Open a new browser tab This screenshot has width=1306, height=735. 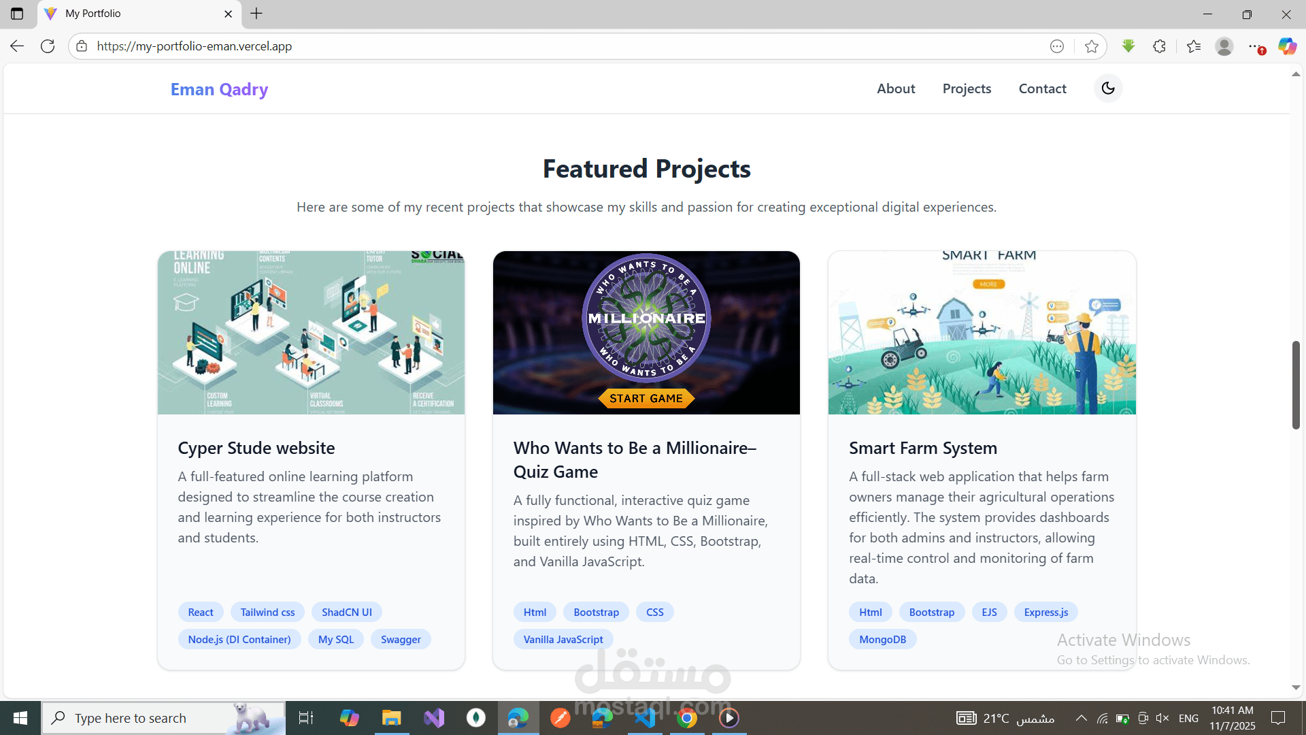[x=256, y=14]
